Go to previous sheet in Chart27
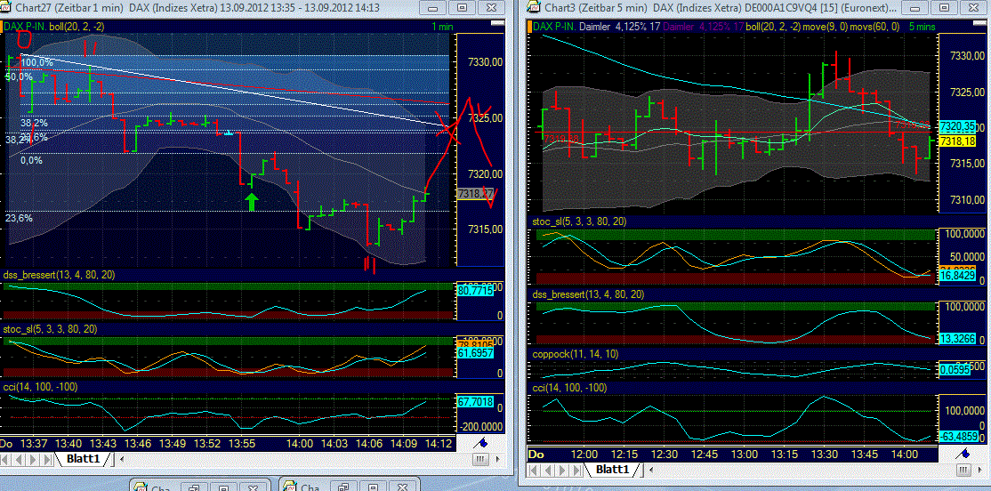Image resolution: width=991 pixels, height=491 pixels. [20, 458]
